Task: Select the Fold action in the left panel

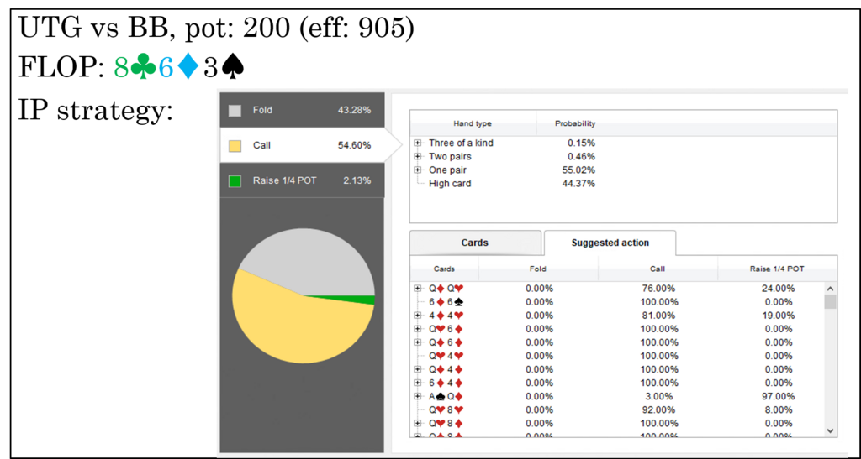Action: [302, 110]
